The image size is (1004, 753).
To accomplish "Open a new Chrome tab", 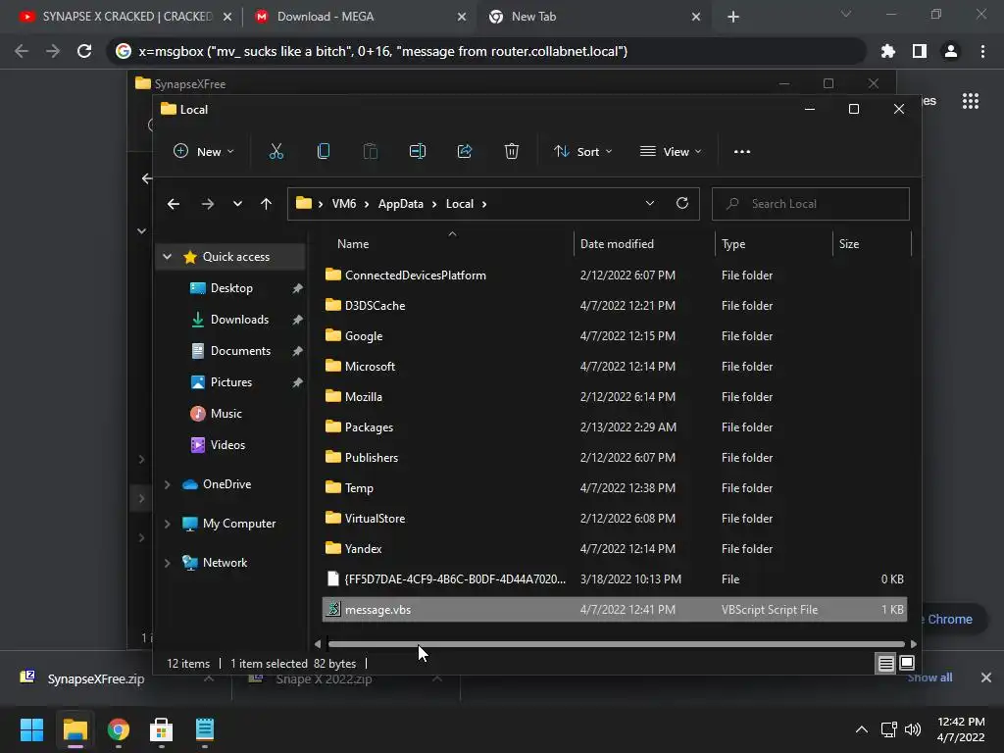I will [x=733, y=18].
